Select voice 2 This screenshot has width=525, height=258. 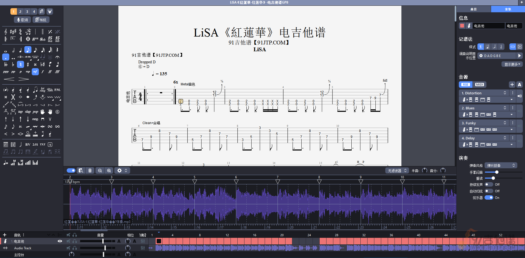tap(20, 11)
